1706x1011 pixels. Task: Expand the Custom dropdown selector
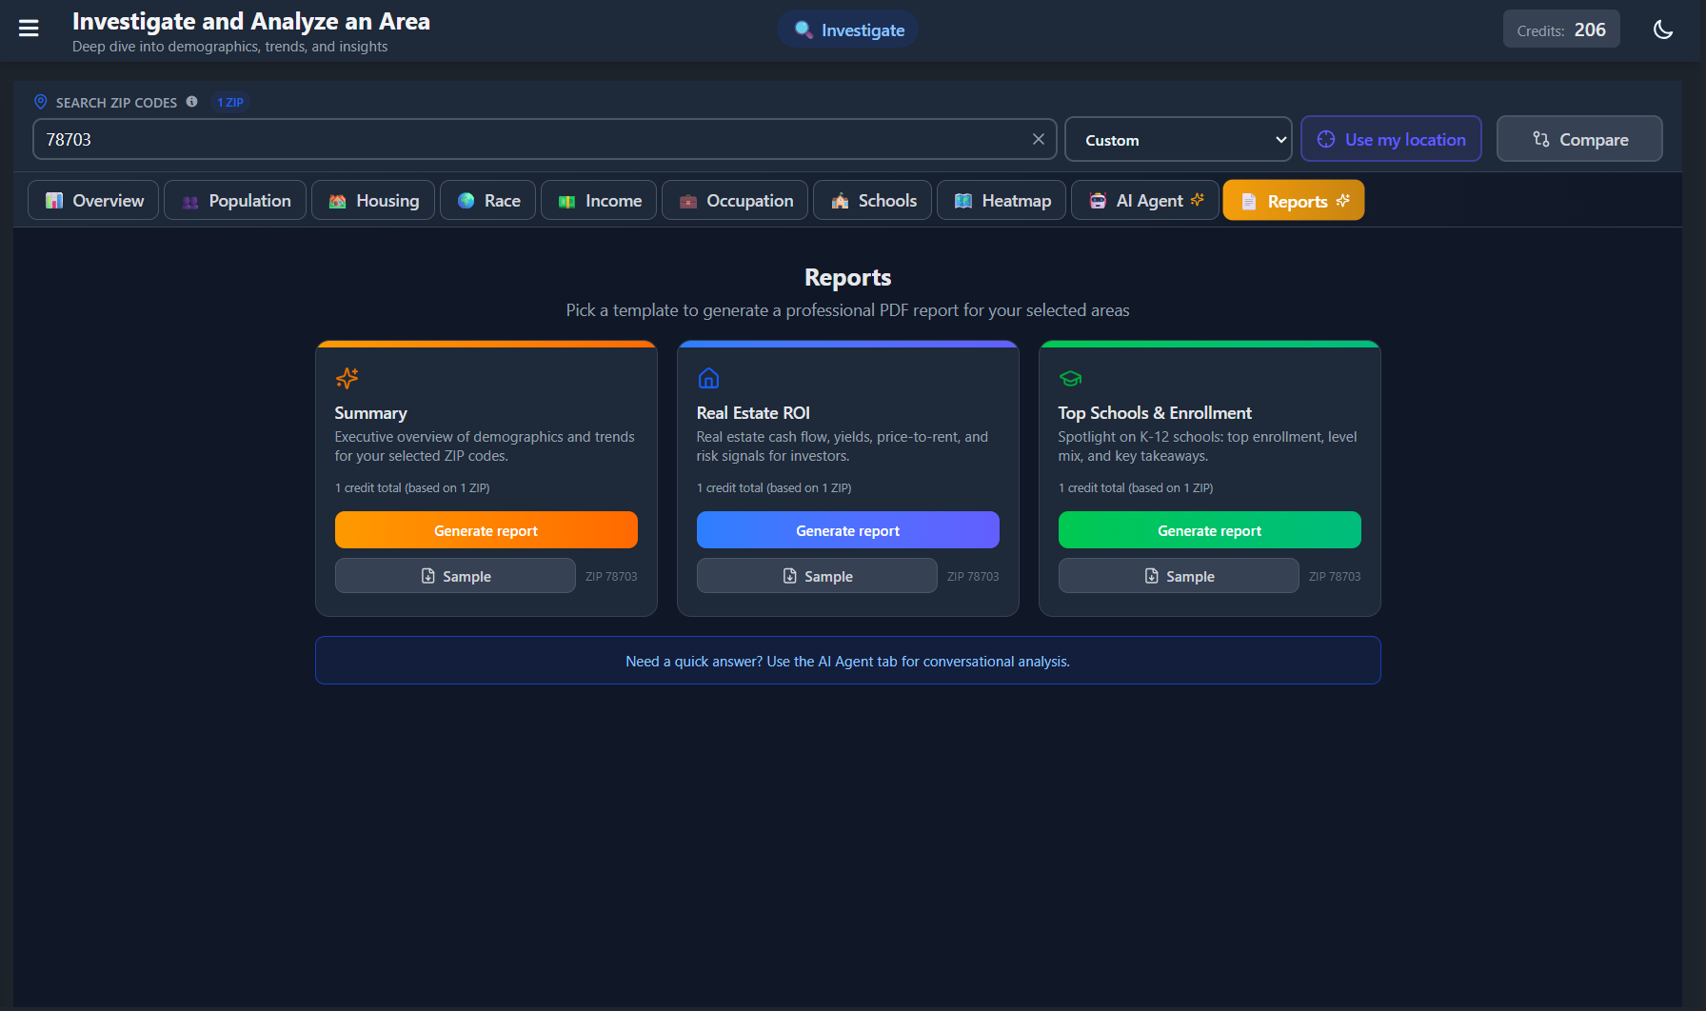click(x=1178, y=140)
